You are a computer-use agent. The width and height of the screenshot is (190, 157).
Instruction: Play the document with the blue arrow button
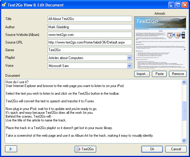click(x=11, y=149)
